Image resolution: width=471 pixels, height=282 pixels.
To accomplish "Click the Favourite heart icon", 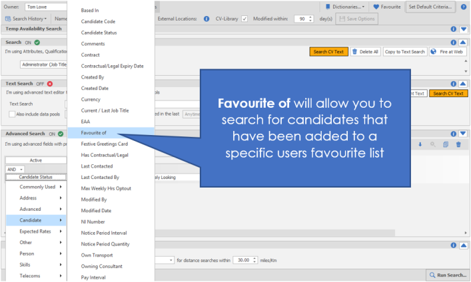I will (x=376, y=7).
